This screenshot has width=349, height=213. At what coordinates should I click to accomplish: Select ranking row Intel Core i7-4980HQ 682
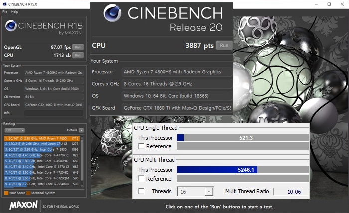click(x=42, y=161)
